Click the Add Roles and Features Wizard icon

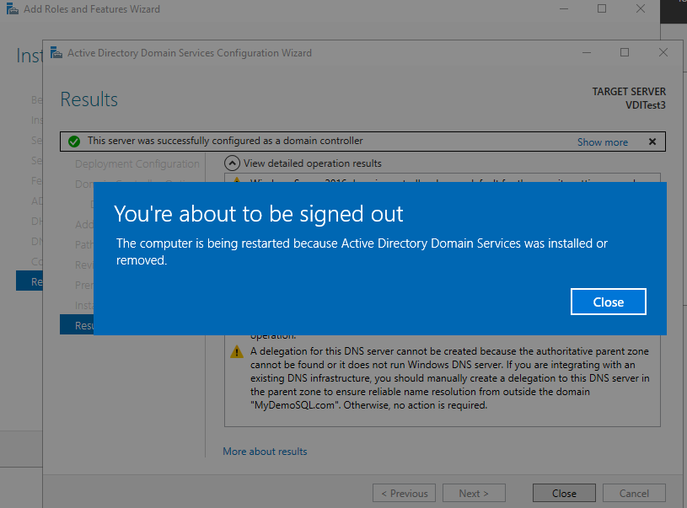(x=13, y=8)
